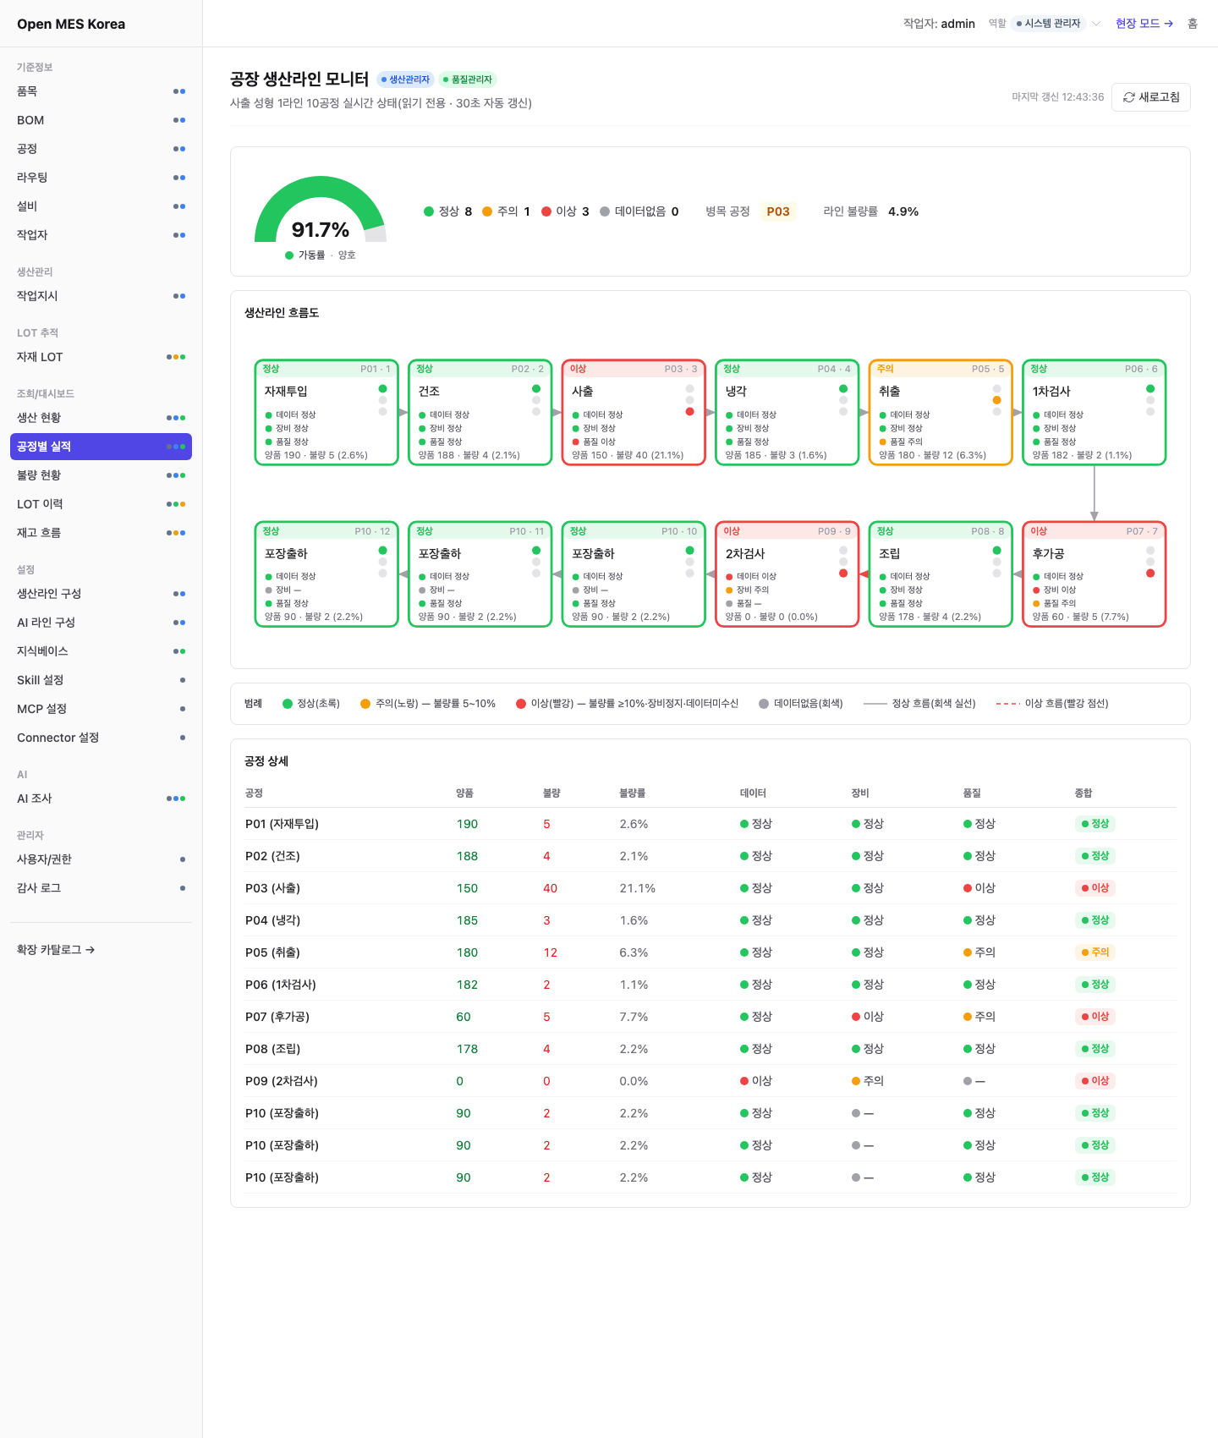Open the P03 사출 process node
1218x1438 pixels.
coord(634,413)
